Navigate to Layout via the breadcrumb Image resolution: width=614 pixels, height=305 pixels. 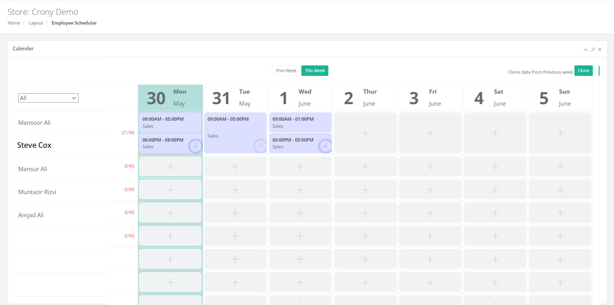[x=36, y=23]
